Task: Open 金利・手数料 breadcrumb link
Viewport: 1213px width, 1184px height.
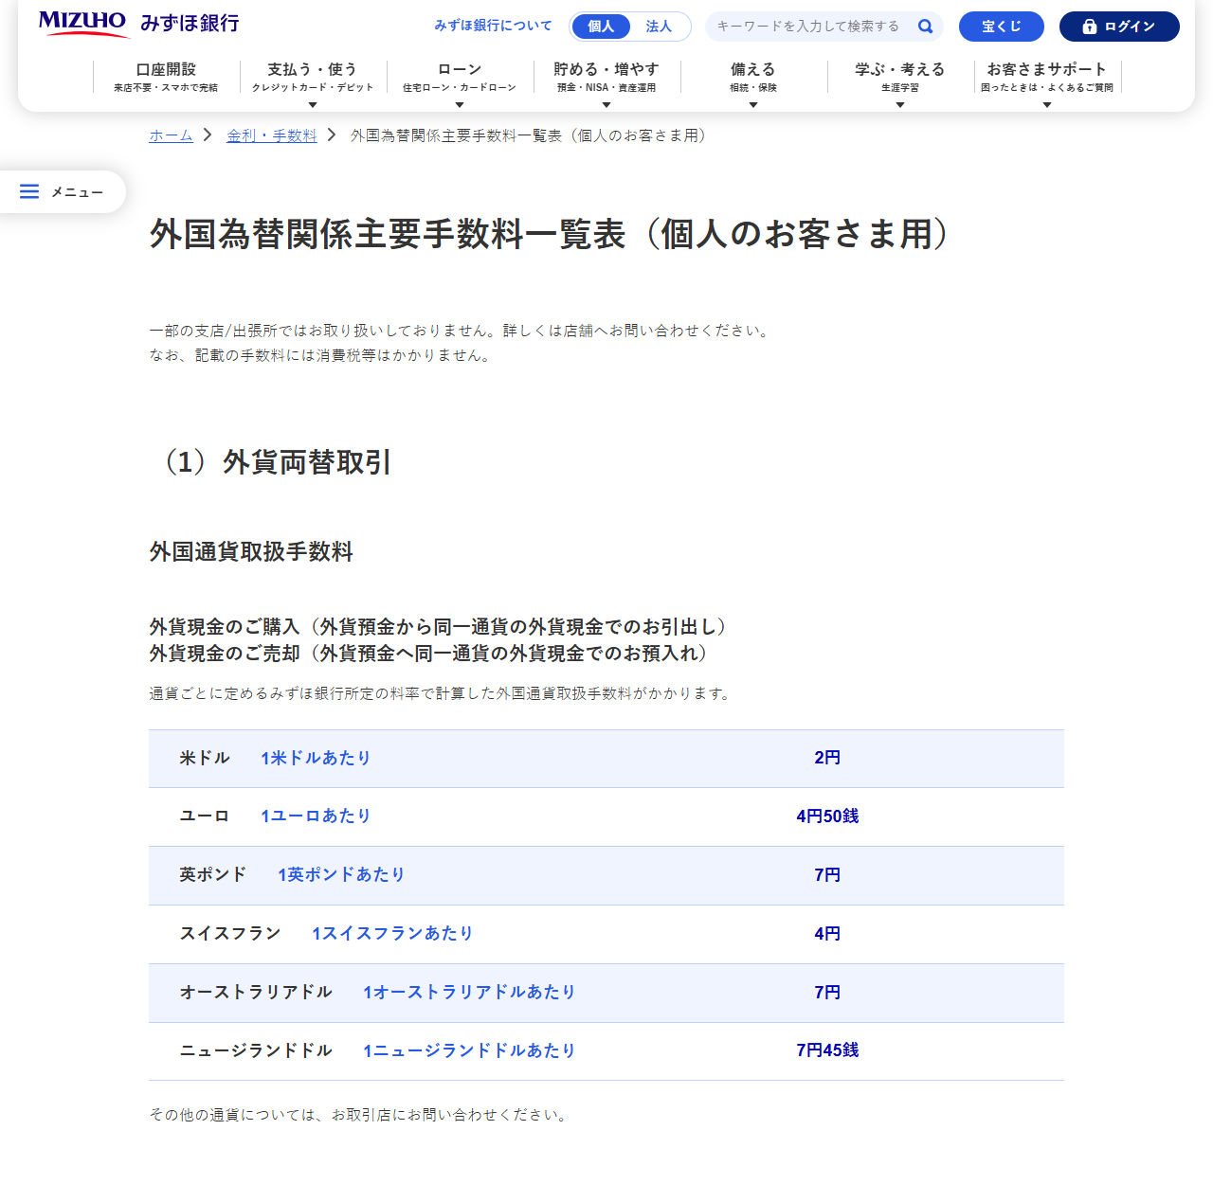Action: coord(272,135)
